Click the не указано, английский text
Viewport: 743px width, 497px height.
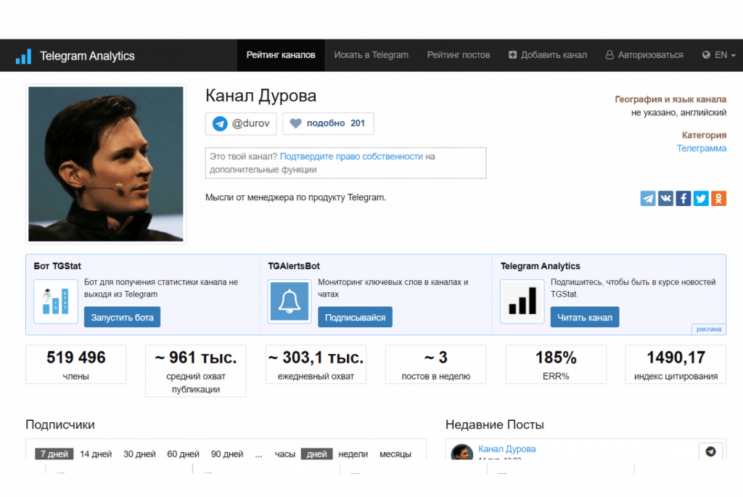pyautogui.click(x=678, y=112)
